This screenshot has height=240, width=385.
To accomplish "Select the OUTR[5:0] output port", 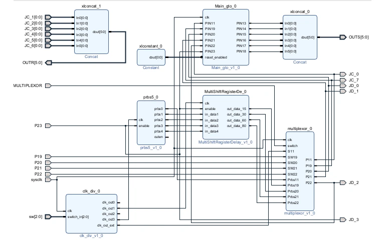I will click(x=49, y=62).
